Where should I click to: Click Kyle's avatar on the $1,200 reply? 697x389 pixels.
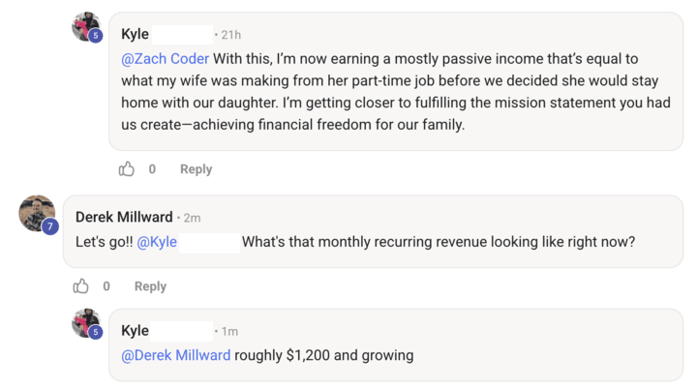click(85, 323)
